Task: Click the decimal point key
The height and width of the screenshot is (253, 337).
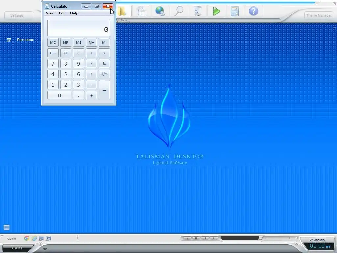Action: [x=78, y=95]
